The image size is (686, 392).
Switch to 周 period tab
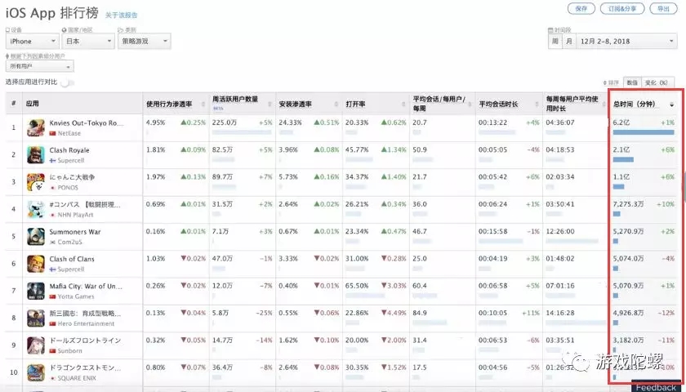point(555,41)
